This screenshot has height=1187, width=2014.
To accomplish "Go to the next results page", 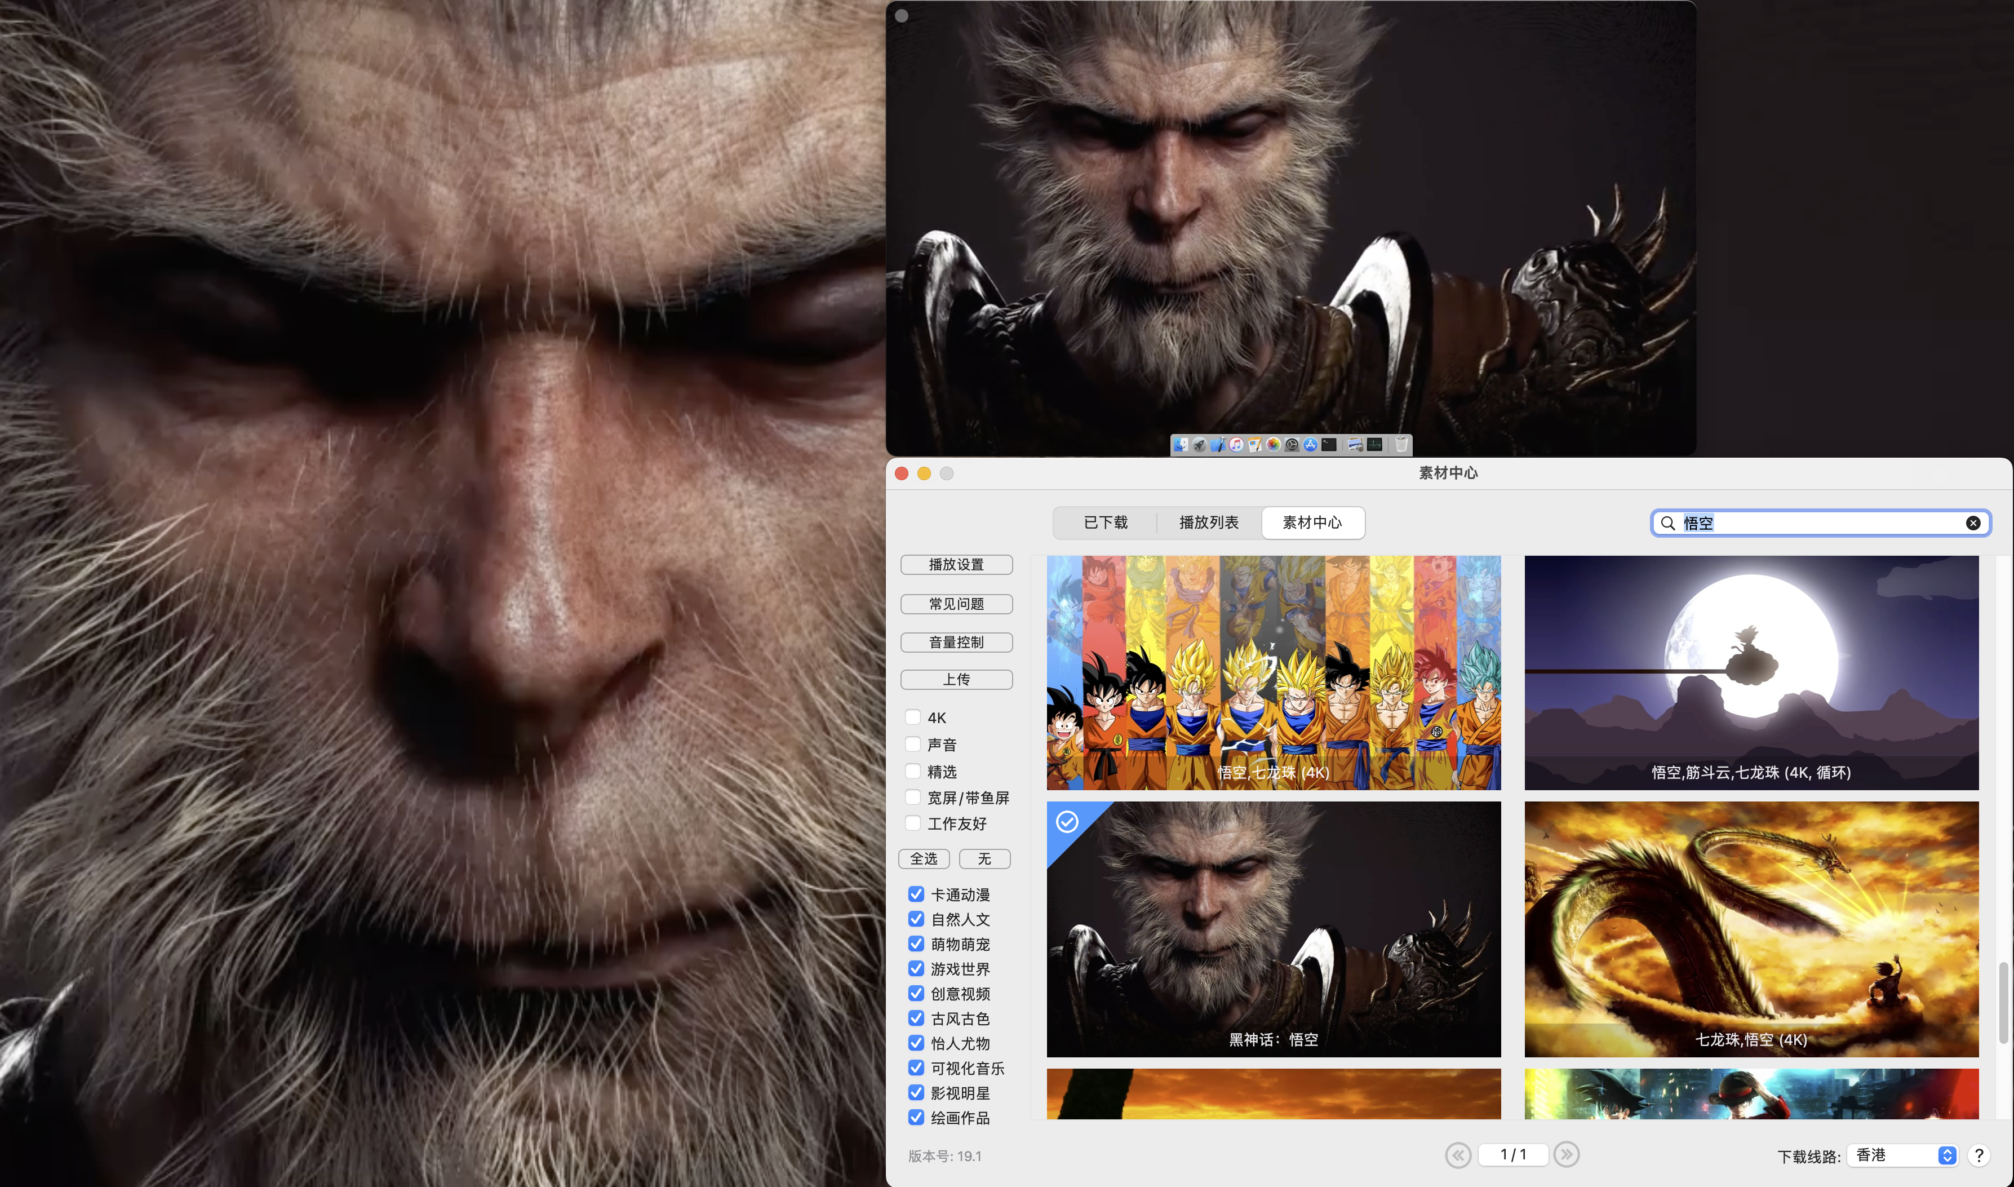I will coord(1567,1155).
